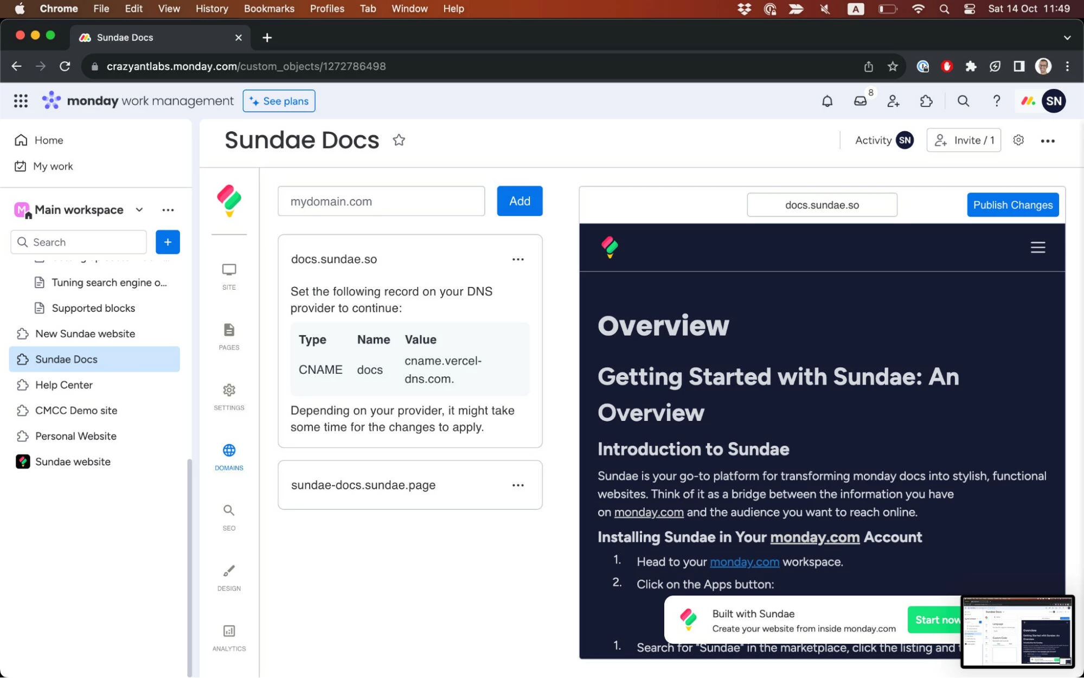
Task: Click the Add domain button
Action: 519,201
